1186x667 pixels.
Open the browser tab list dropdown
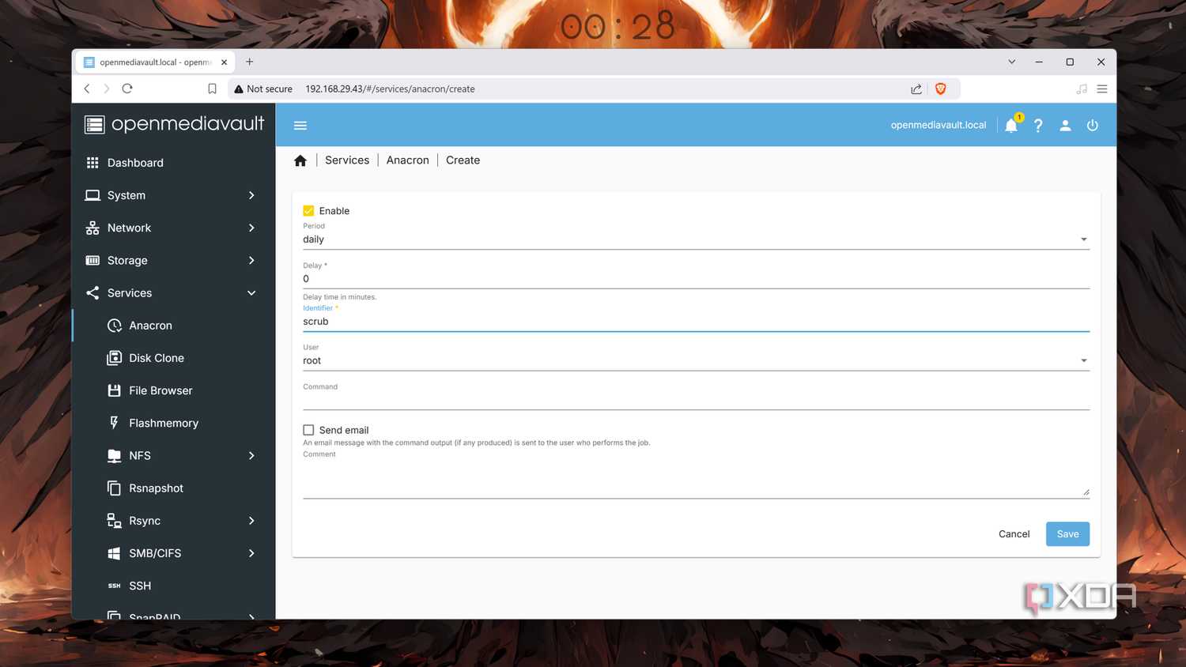[x=1011, y=62]
